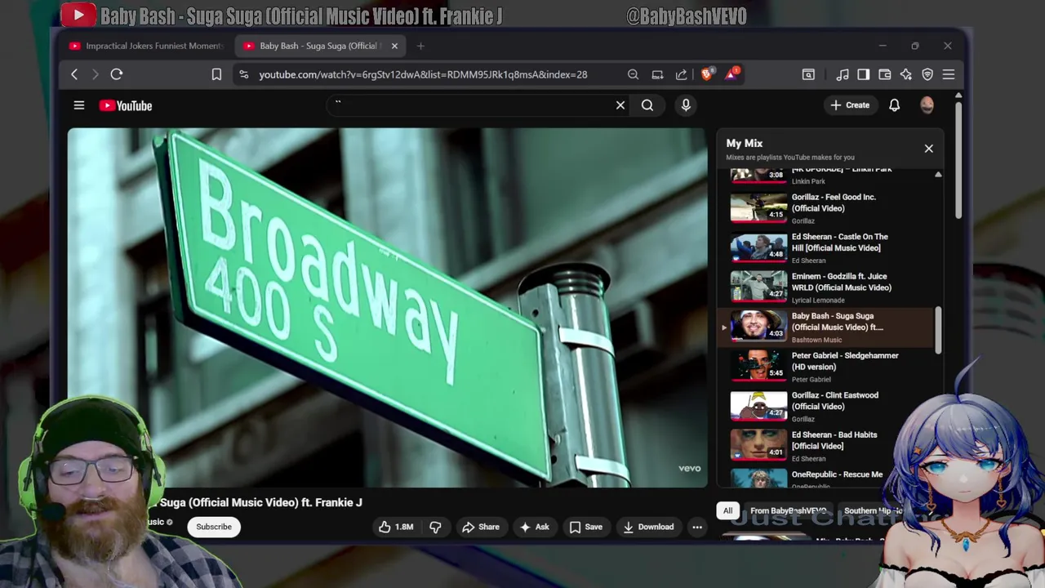Go forward with the browser forward arrow
Screen dimensions: 1045x588
[96, 74]
